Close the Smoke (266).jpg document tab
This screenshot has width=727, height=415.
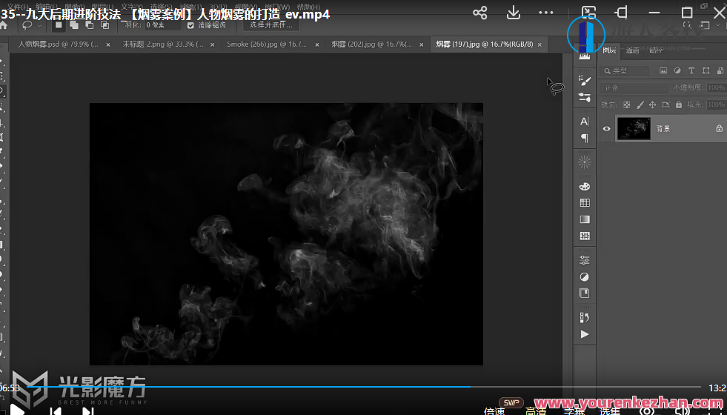point(317,44)
